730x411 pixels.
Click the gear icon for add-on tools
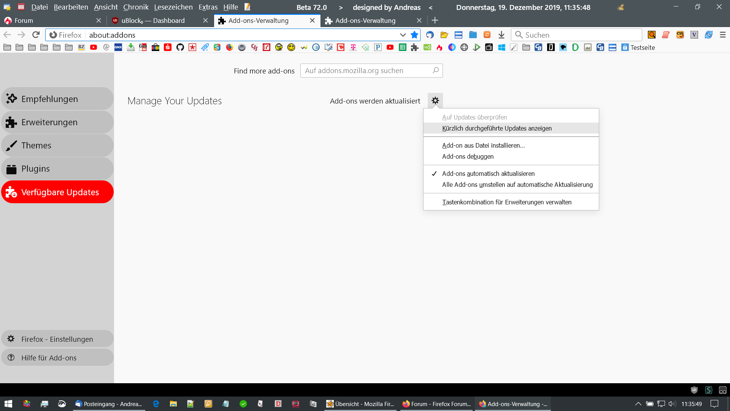tap(435, 100)
